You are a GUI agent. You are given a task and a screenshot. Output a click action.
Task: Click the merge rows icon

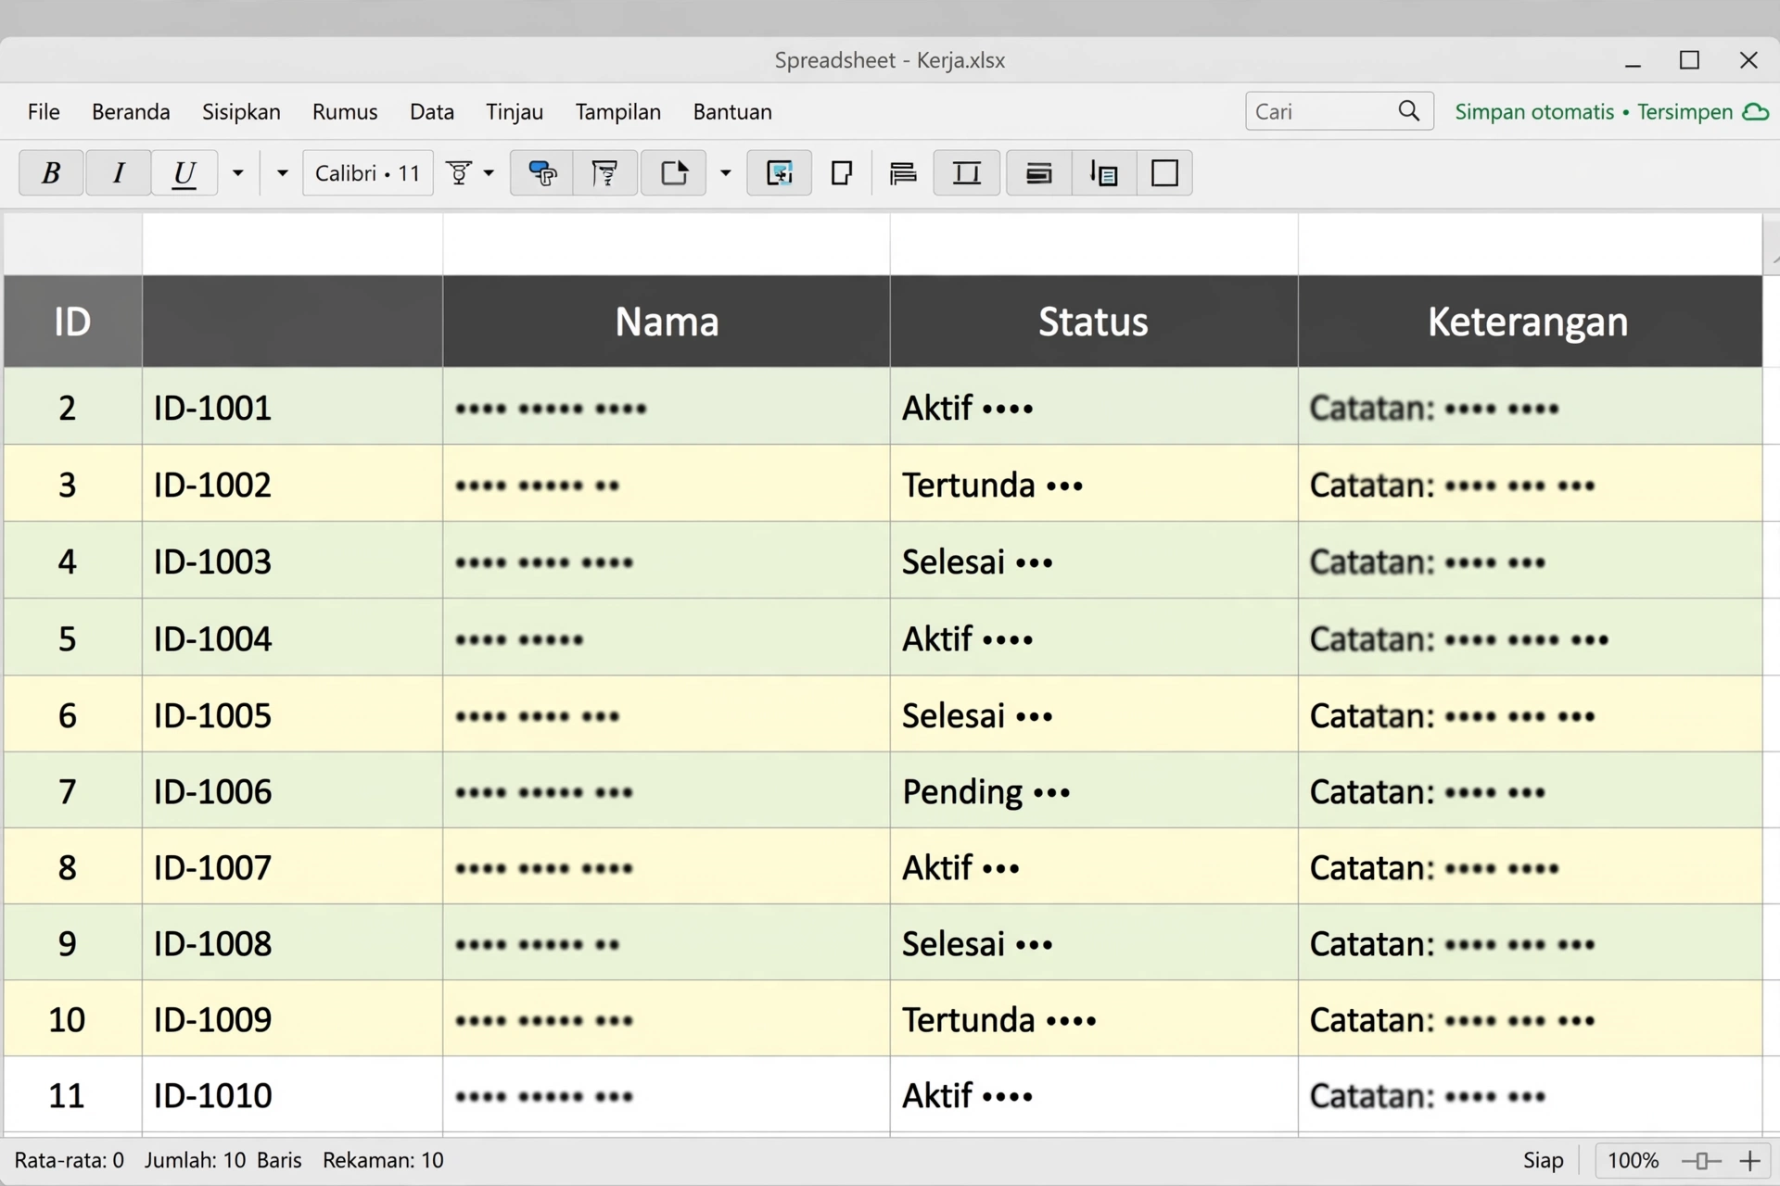pos(1039,173)
